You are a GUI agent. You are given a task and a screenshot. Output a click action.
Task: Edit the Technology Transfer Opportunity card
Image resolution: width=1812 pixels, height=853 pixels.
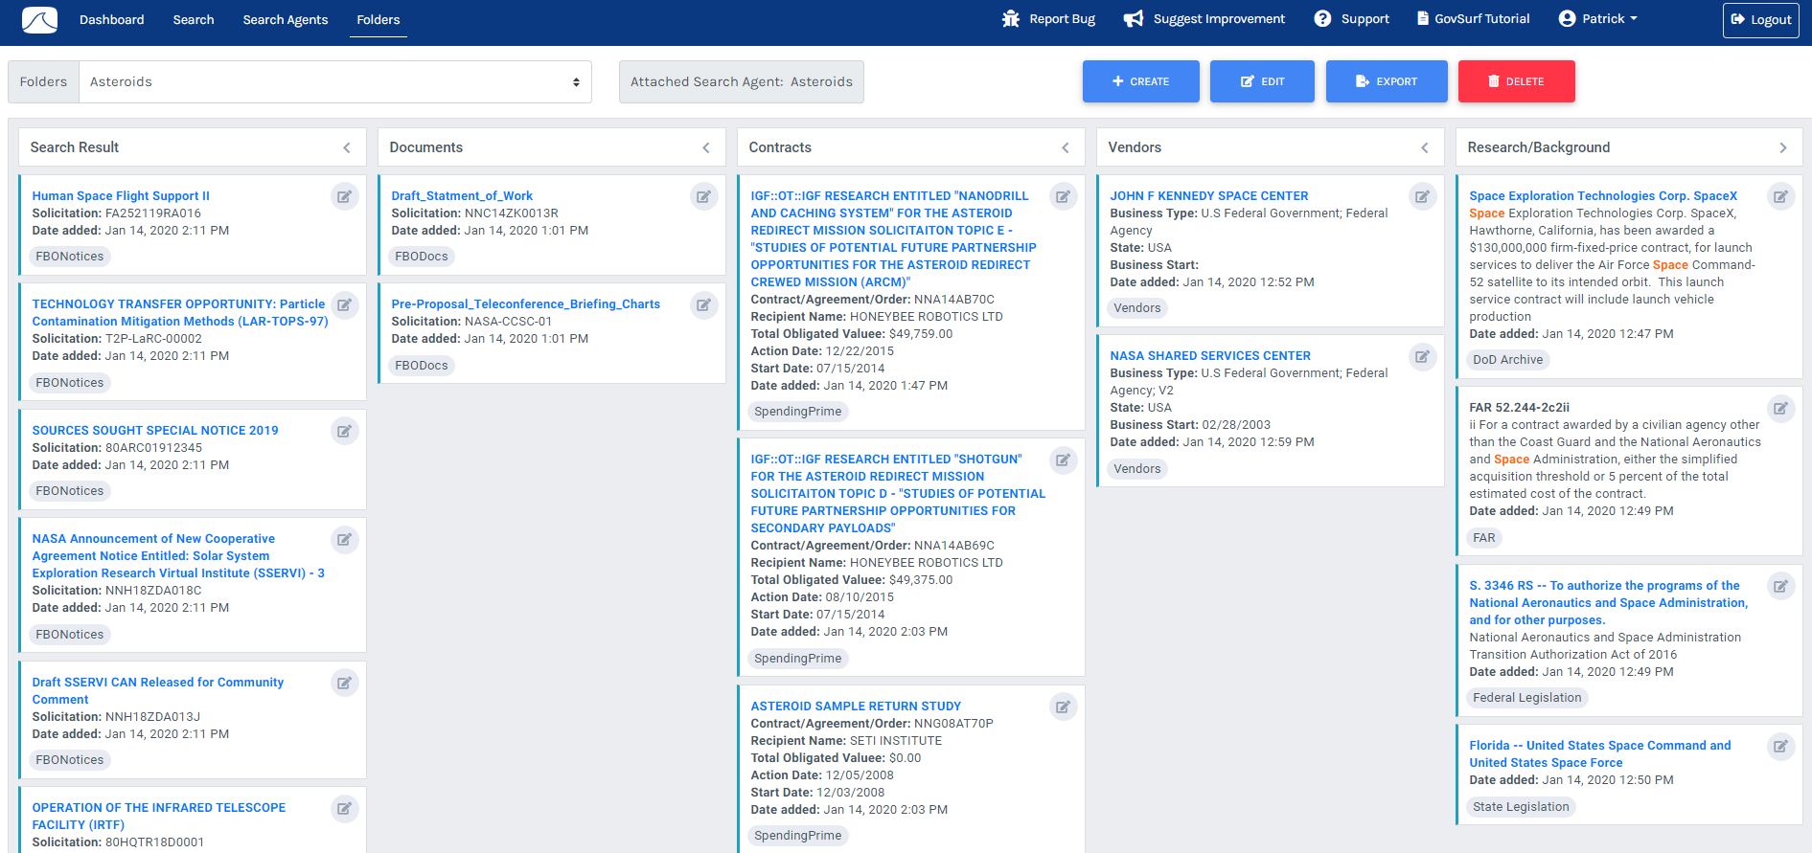coord(344,304)
